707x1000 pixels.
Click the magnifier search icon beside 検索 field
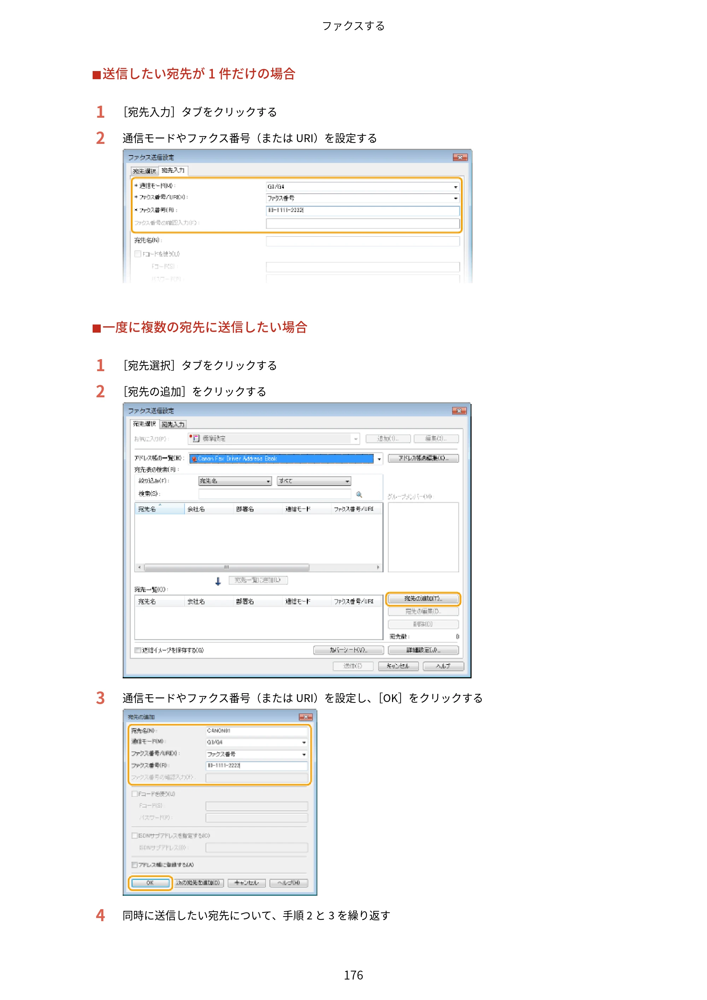tap(359, 494)
